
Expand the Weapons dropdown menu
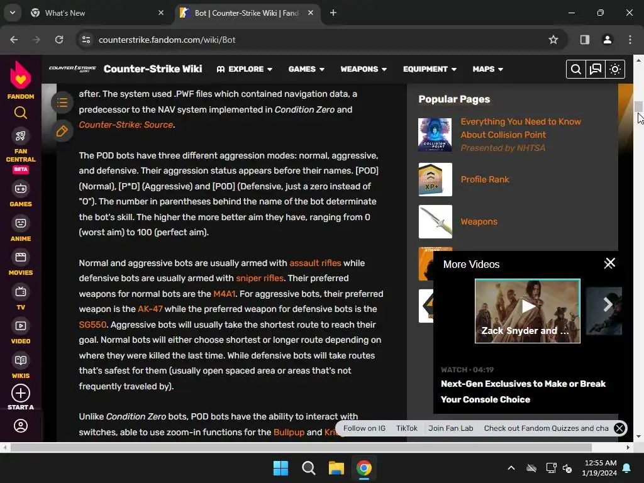coord(364,69)
